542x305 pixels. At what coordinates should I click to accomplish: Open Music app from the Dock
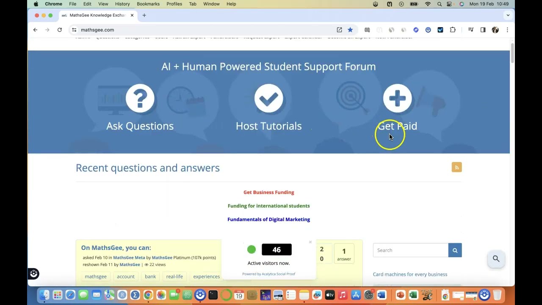[343, 295]
